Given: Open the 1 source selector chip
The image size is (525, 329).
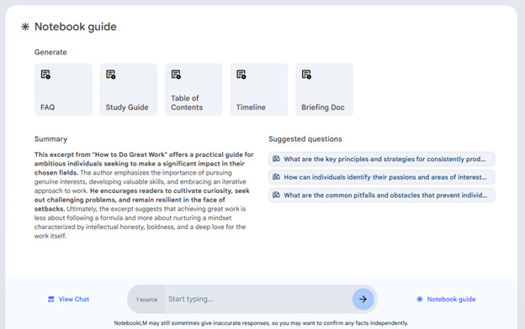Looking at the screenshot, I should 146,300.
